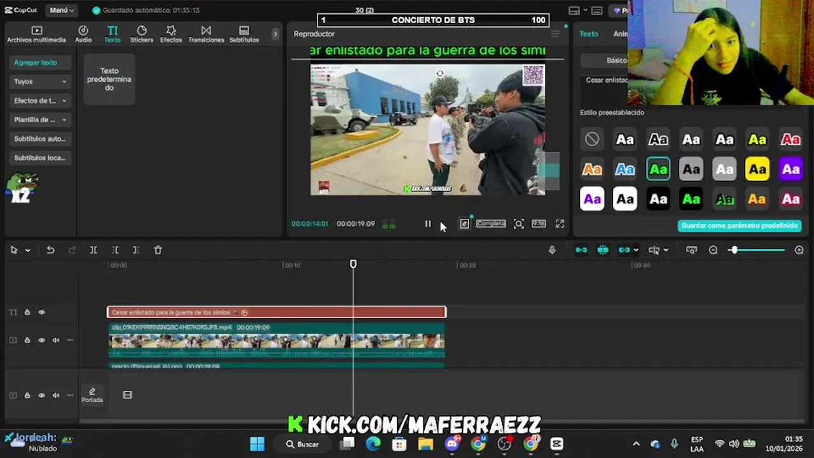Lock the text track
The height and width of the screenshot is (458, 814).
pyautogui.click(x=27, y=312)
